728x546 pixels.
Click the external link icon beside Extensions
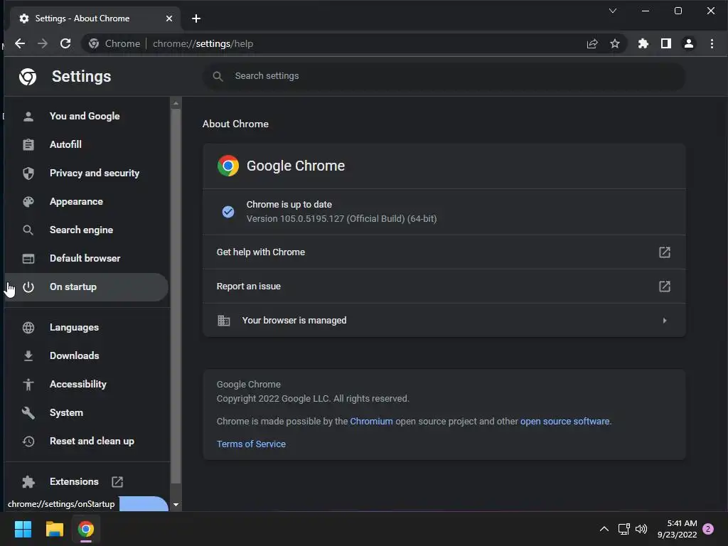117,482
